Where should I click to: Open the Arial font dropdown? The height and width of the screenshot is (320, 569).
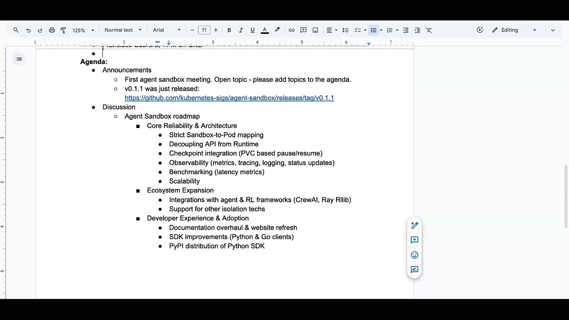tap(167, 30)
